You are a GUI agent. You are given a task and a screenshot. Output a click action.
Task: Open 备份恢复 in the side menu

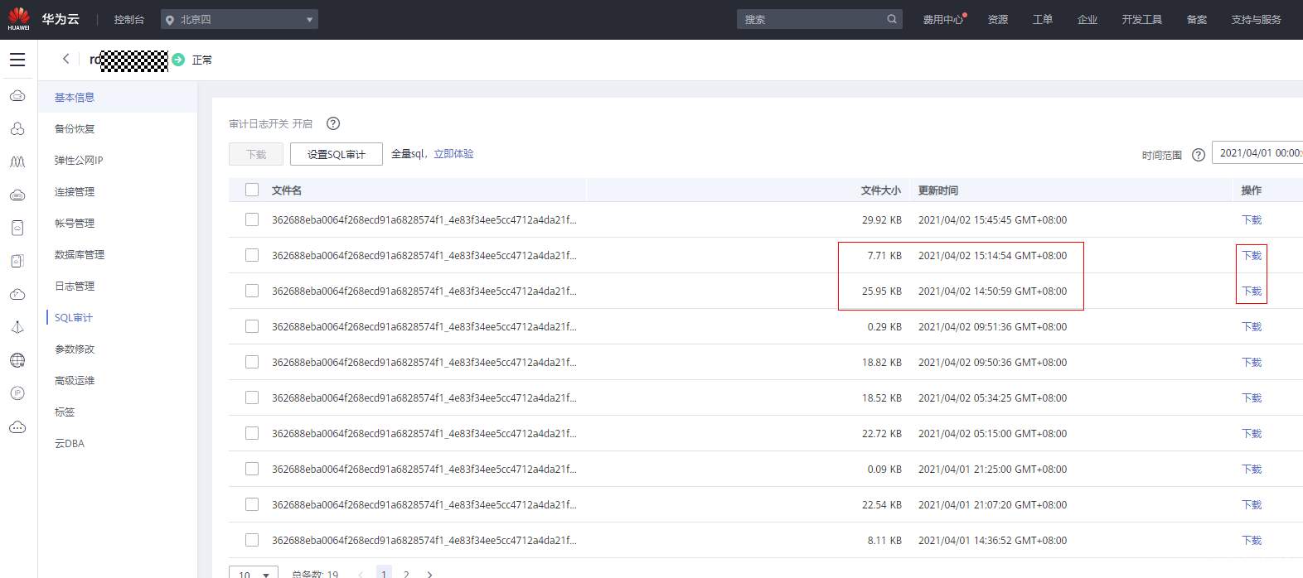[x=75, y=129]
